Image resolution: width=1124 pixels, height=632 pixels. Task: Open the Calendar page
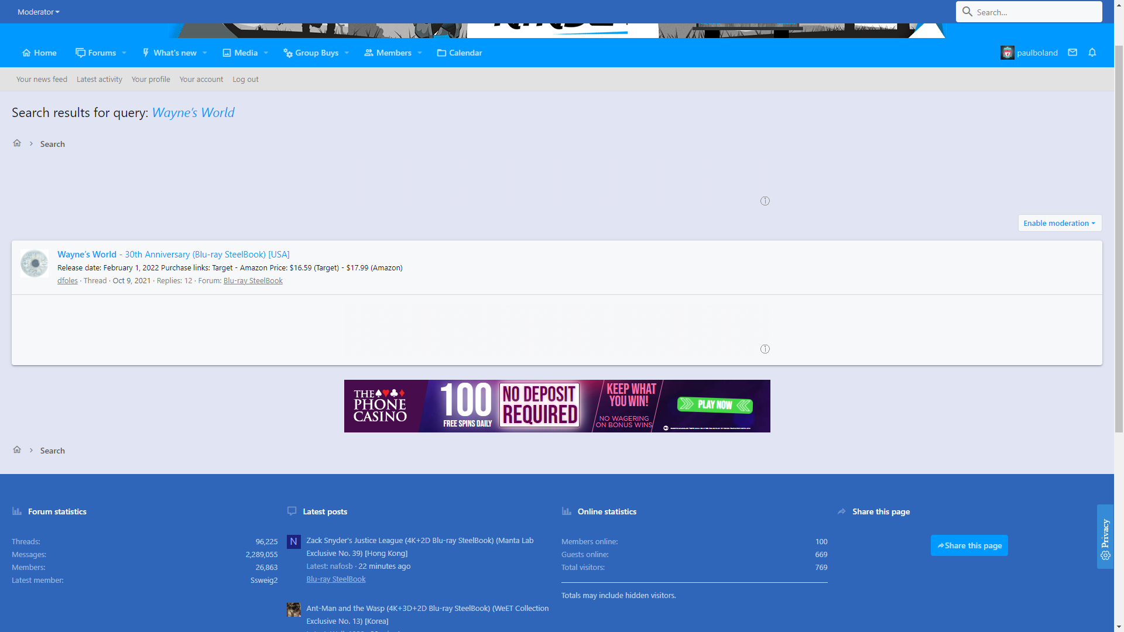pyautogui.click(x=460, y=53)
